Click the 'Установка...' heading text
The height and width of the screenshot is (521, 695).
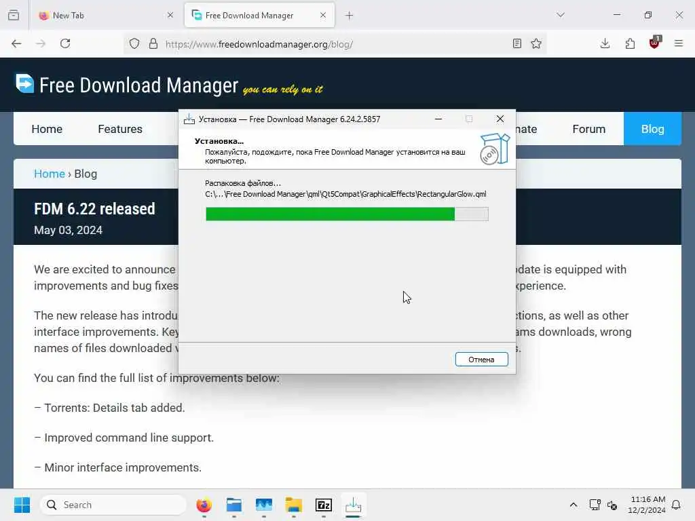[x=219, y=141]
